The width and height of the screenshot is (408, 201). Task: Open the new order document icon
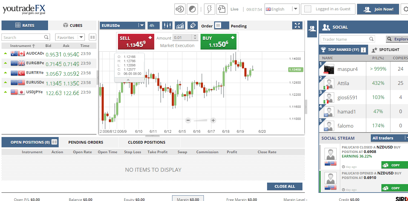point(222,9)
